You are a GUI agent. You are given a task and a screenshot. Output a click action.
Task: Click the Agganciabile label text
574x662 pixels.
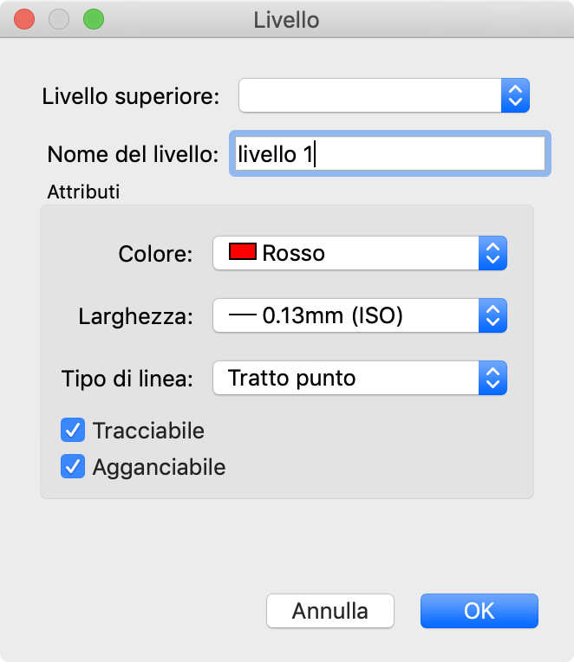coord(159,467)
